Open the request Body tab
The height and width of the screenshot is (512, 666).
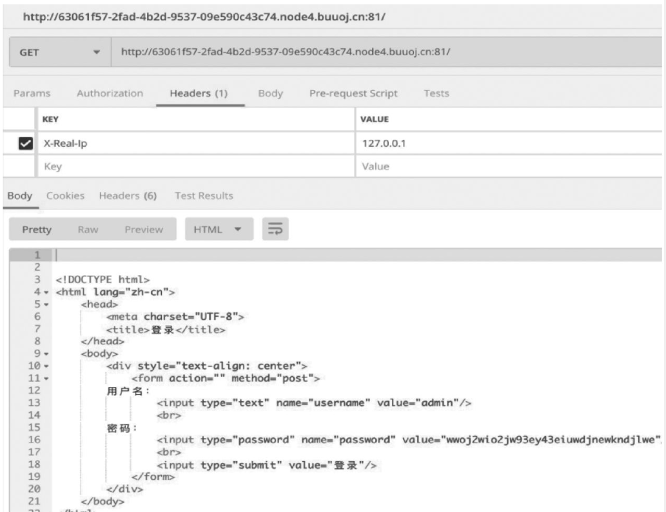[x=270, y=93]
